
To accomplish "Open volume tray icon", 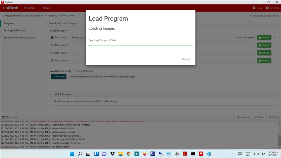I will click(258, 154).
